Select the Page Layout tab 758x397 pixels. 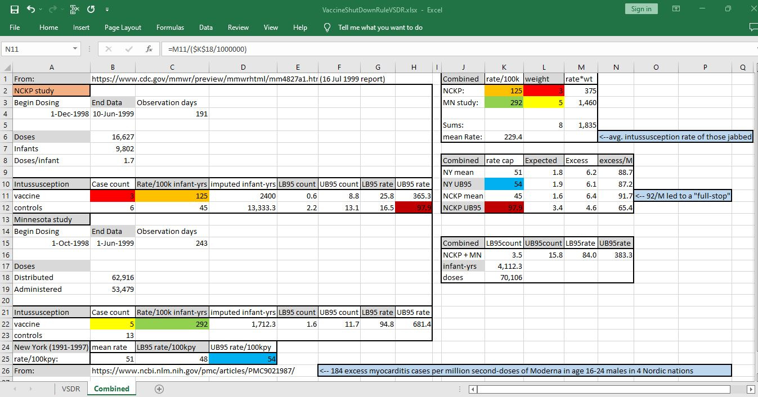pyautogui.click(x=123, y=28)
